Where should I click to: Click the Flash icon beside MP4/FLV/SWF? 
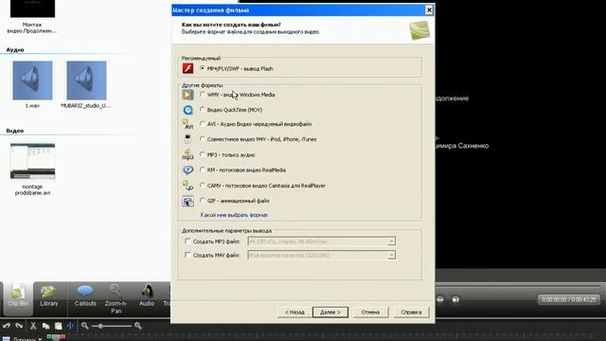[187, 68]
